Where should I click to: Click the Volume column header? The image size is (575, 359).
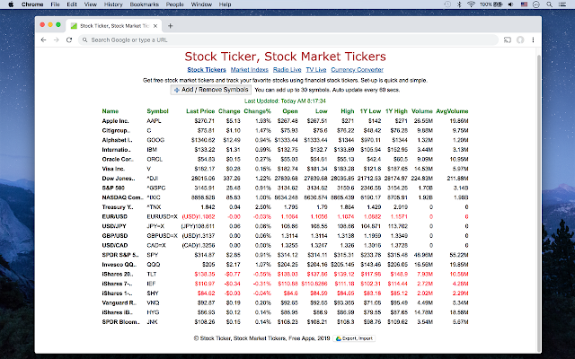click(x=422, y=111)
